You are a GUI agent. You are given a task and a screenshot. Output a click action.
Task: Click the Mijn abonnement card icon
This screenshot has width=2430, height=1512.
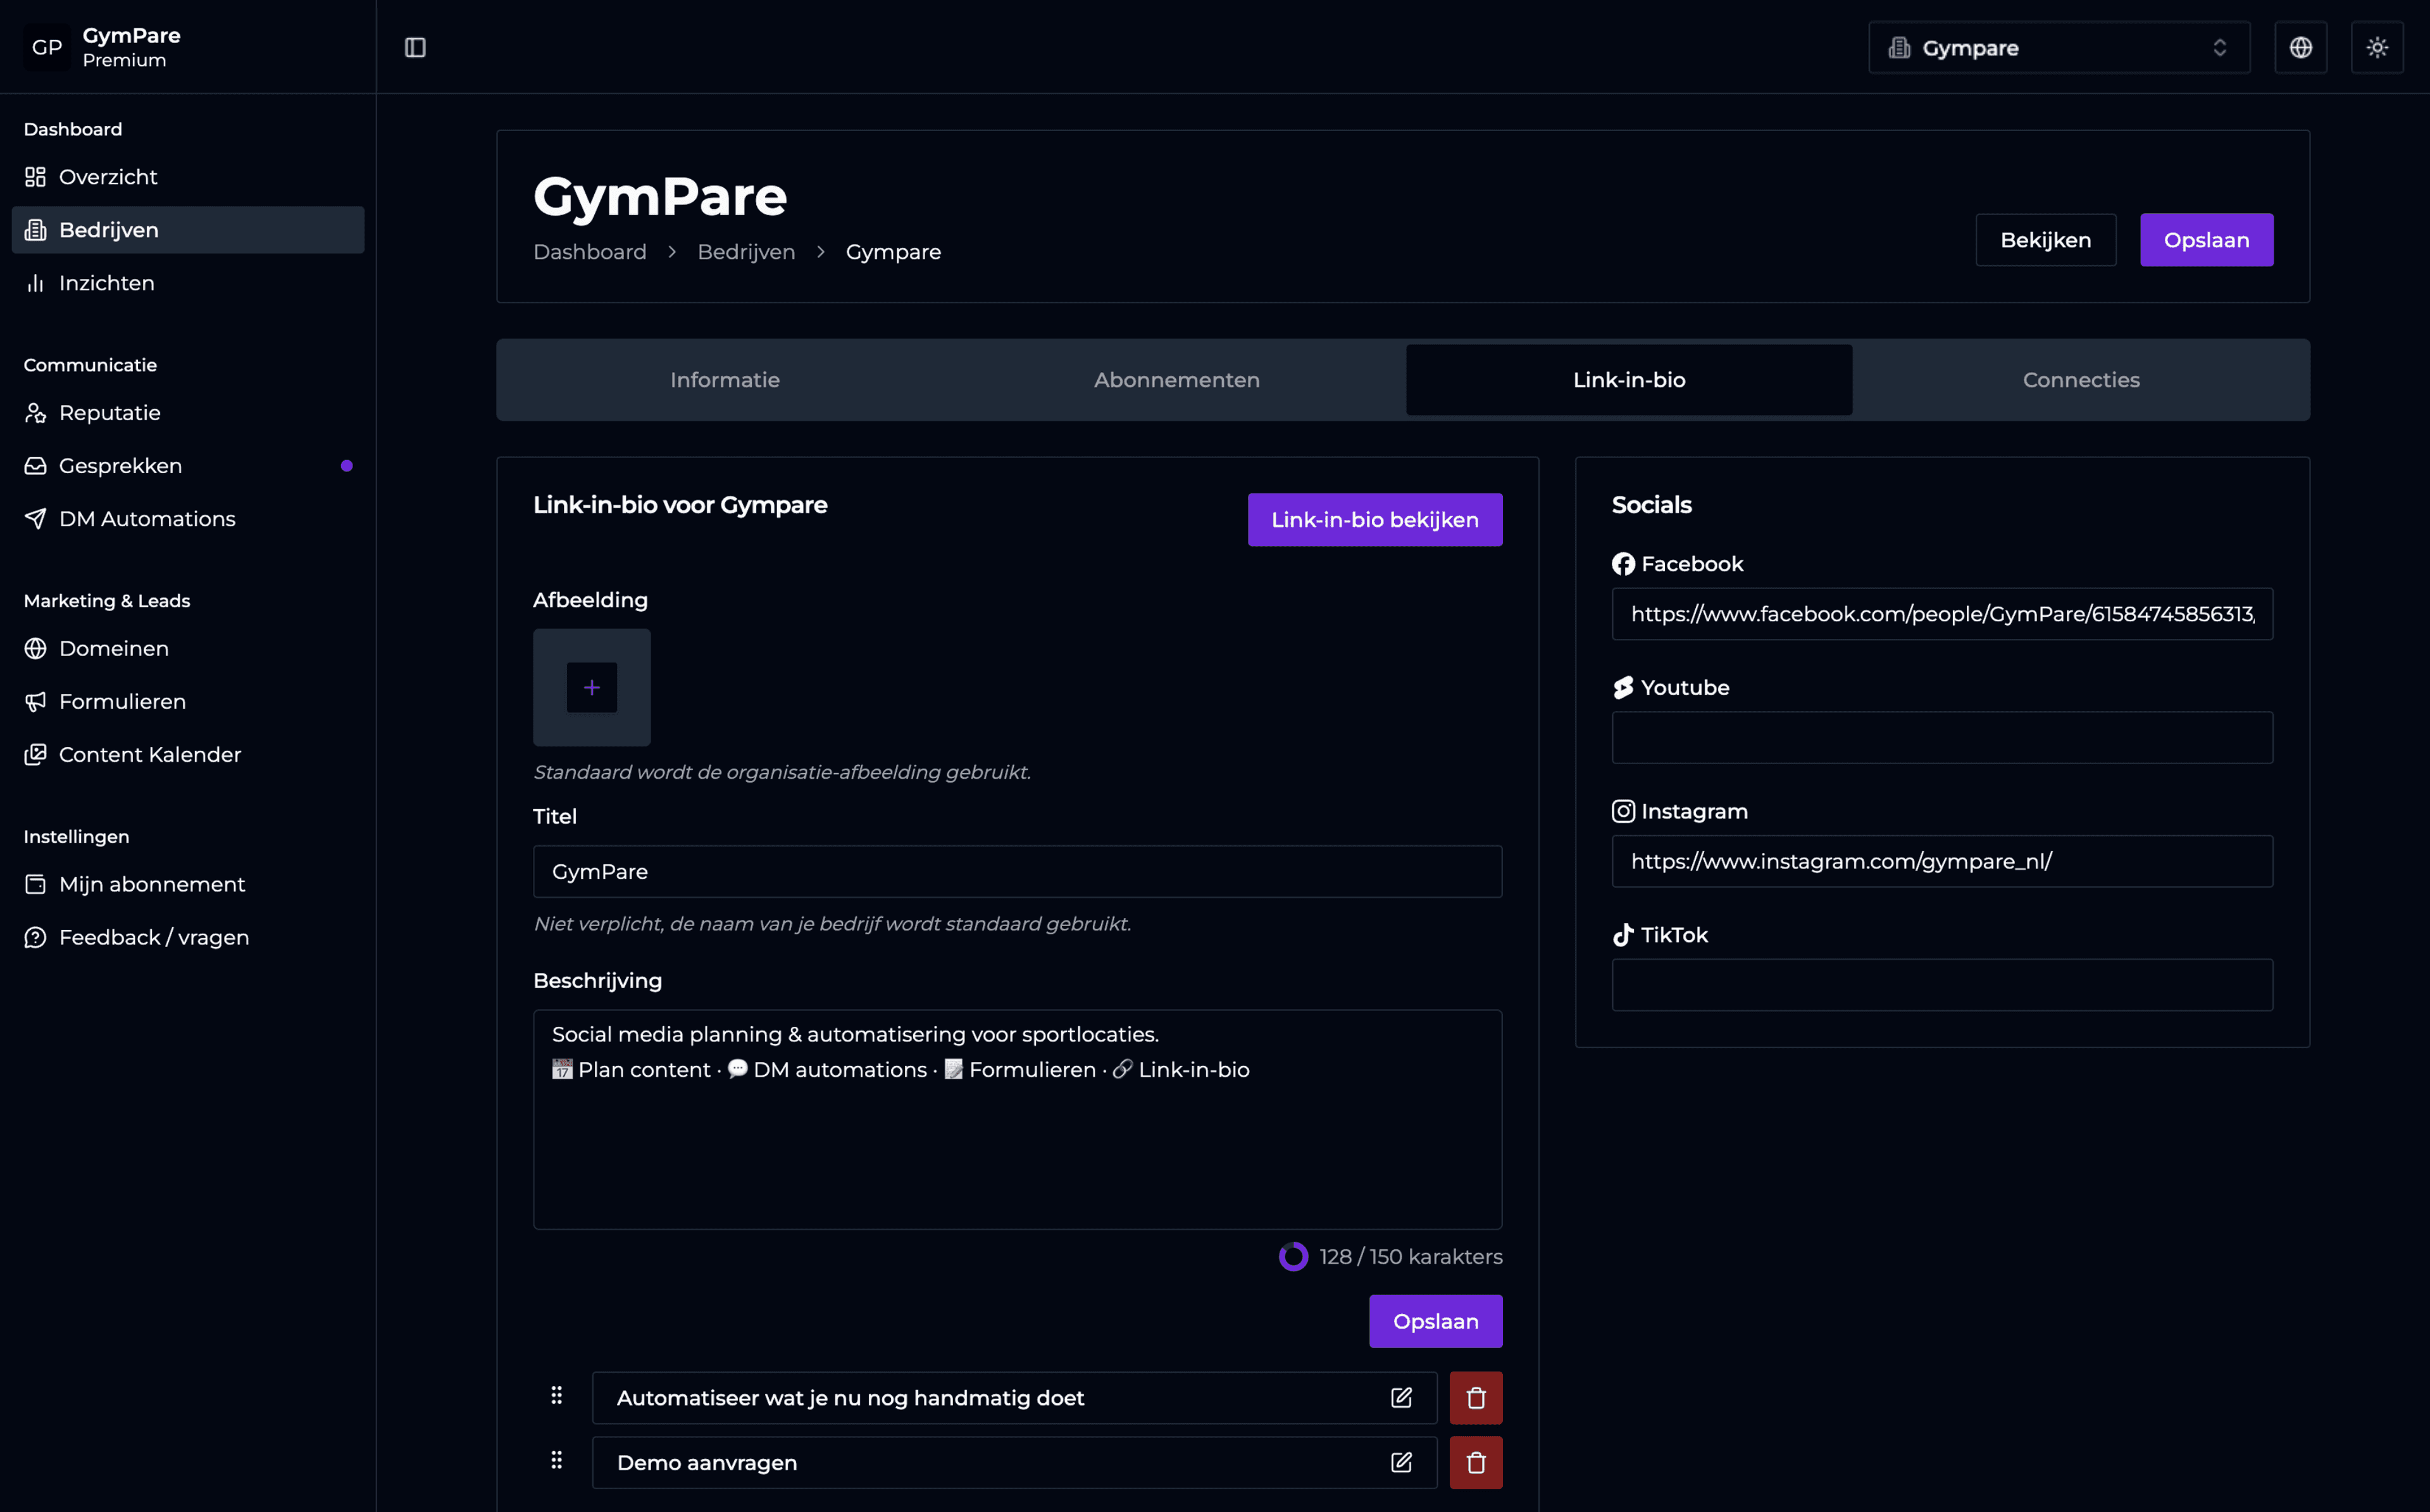tap(35, 885)
